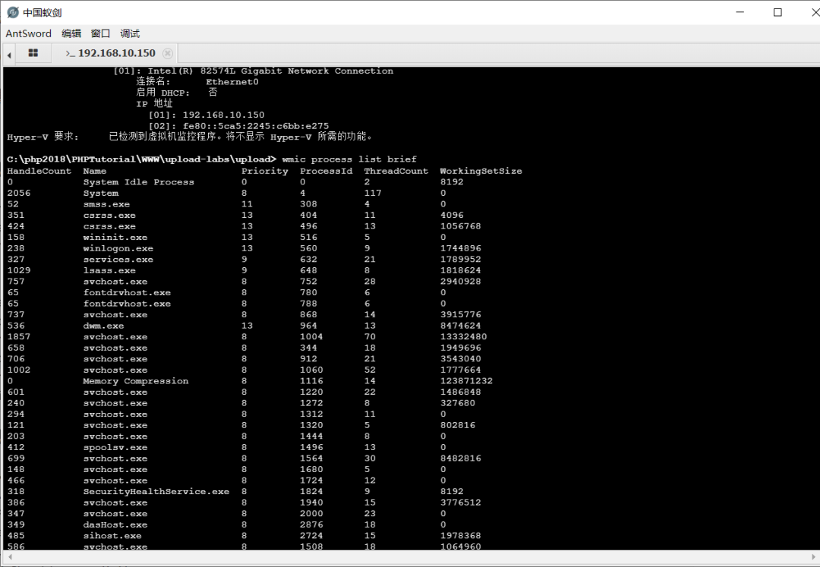Click the 'Memory Compression' process name
Image resolution: width=820 pixels, height=567 pixels.
click(x=135, y=381)
